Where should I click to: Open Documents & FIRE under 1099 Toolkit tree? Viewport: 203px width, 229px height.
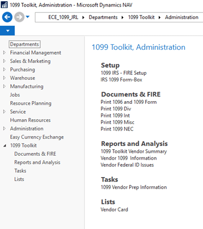click(35, 154)
